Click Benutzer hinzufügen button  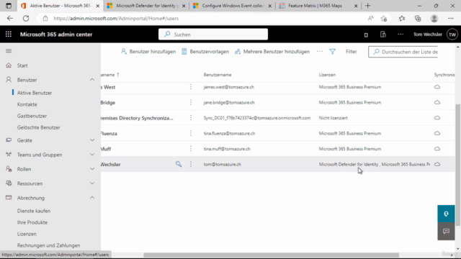[x=148, y=51]
